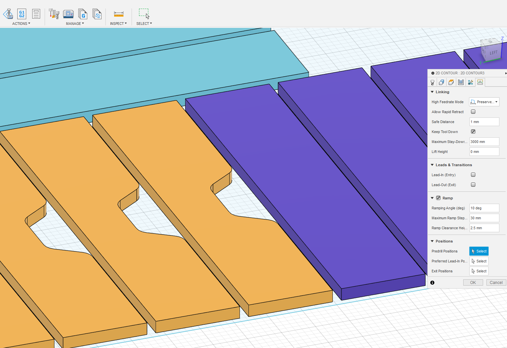Open the Machine Library icon
This screenshot has height=348, width=507.
(68, 14)
